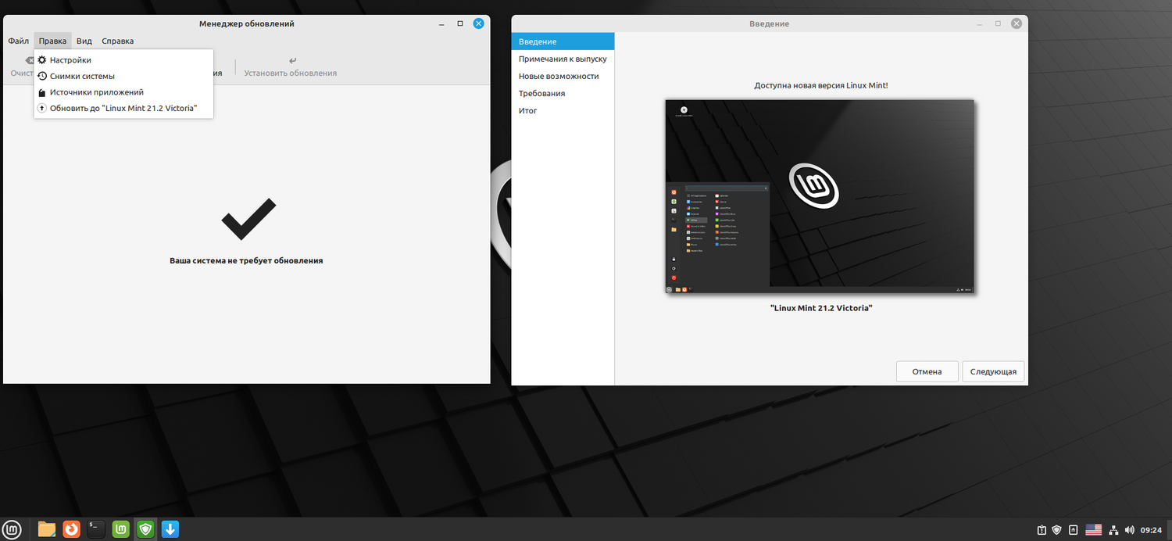Click the US flag keyboard layout indicator
The image size is (1172, 541).
click(x=1094, y=530)
